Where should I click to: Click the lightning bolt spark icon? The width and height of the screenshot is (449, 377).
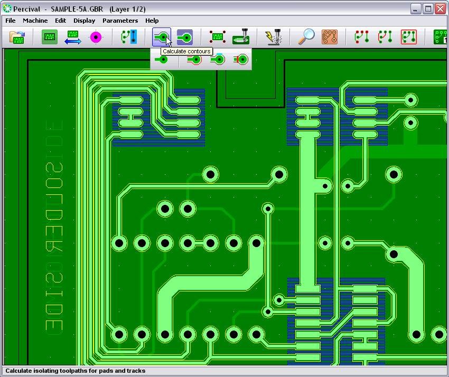(274, 37)
